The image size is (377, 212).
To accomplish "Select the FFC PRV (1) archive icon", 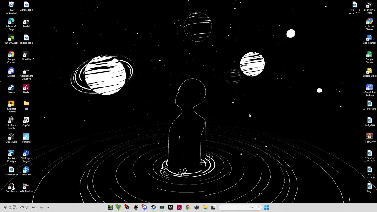I will (x=369, y=138).
